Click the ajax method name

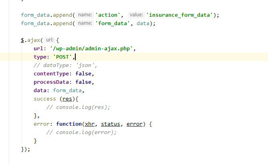[34, 40]
